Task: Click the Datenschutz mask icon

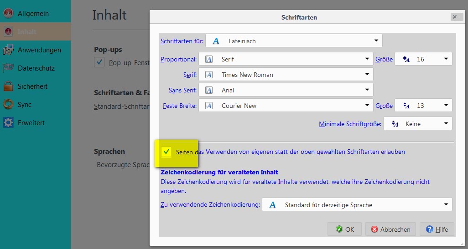Action: tap(8, 68)
